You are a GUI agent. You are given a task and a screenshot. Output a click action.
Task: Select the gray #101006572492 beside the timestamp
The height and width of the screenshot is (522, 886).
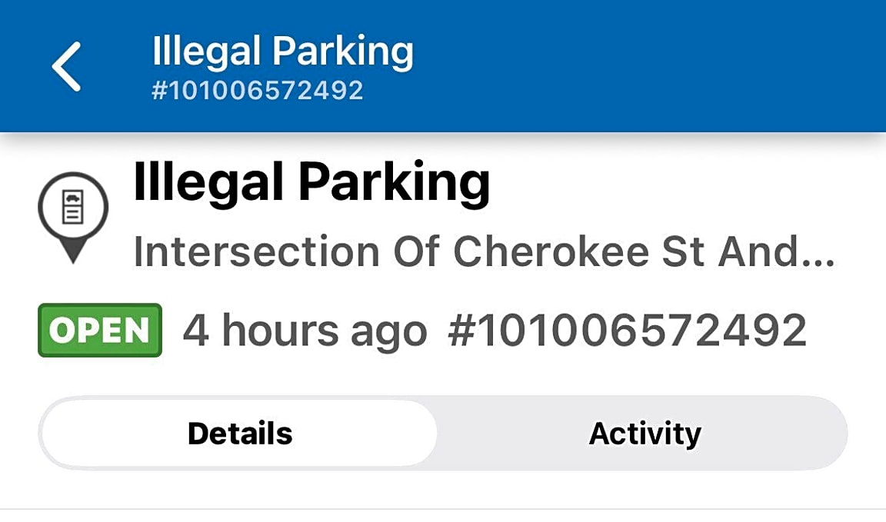[x=627, y=331]
